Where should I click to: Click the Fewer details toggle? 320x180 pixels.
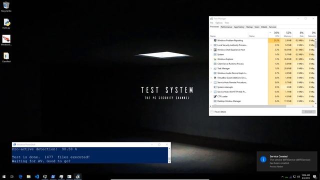pyautogui.click(x=218, y=112)
